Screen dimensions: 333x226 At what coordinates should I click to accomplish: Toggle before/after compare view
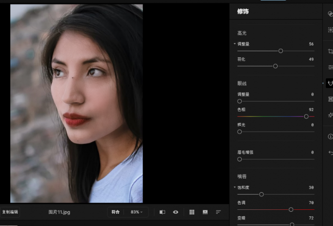162,212
